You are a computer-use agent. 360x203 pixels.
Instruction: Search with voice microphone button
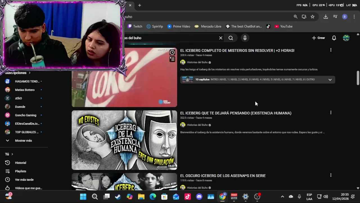click(x=245, y=38)
